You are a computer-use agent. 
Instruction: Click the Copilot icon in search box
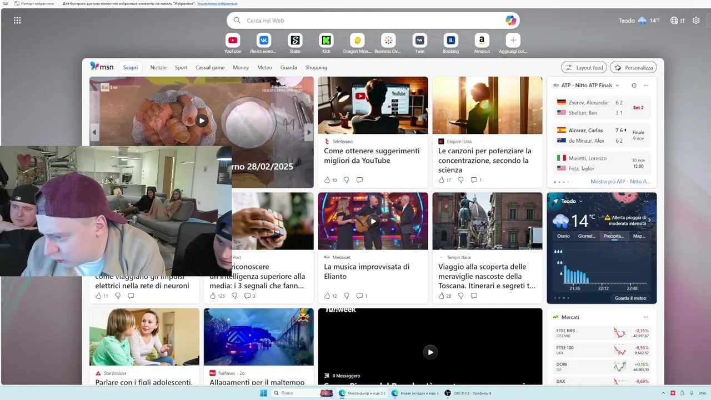[510, 21]
